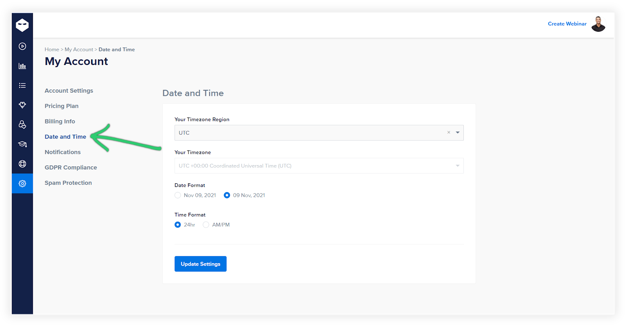Clear the UTC timezone region selection
The image size is (627, 327).
[x=448, y=133]
